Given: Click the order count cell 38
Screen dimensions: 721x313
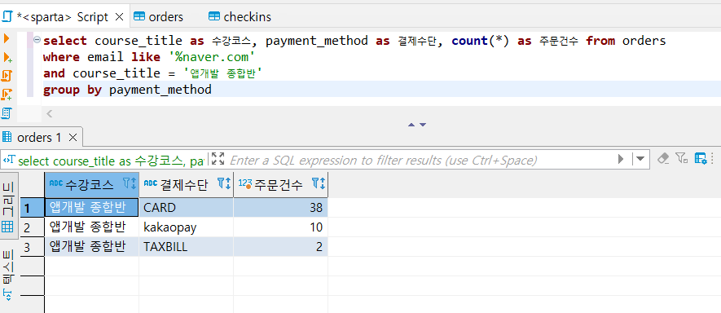Looking at the screenshot, I should tap(280, 208).
